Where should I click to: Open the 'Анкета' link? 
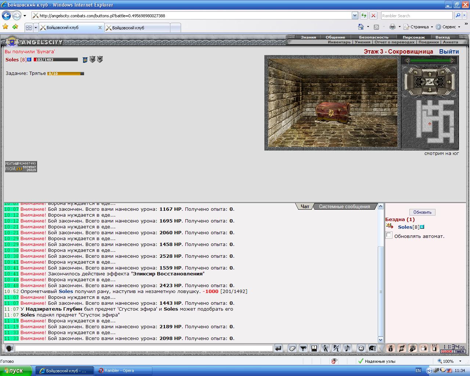point(451,42)
